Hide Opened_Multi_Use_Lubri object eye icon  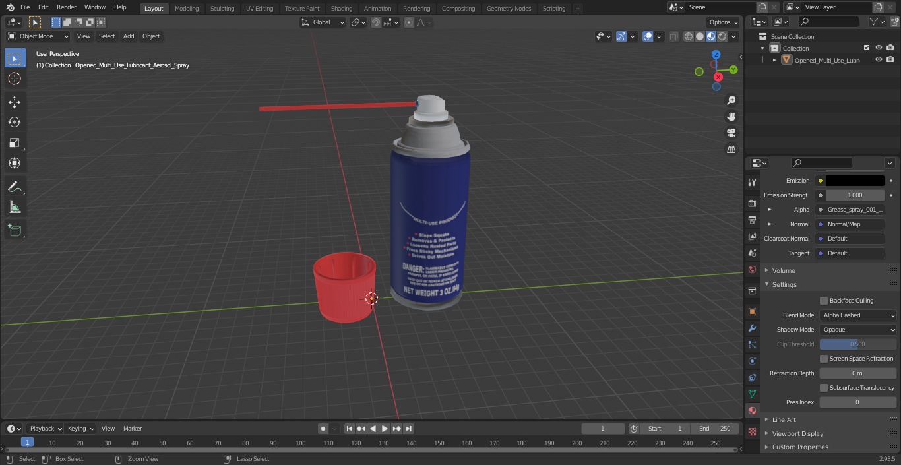point(879,60)
